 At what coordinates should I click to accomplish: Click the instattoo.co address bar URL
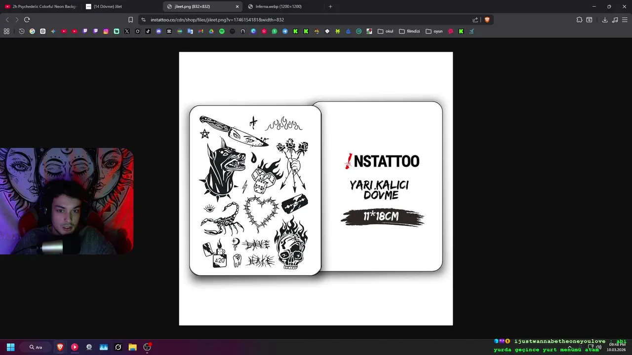tap(217, 20)
